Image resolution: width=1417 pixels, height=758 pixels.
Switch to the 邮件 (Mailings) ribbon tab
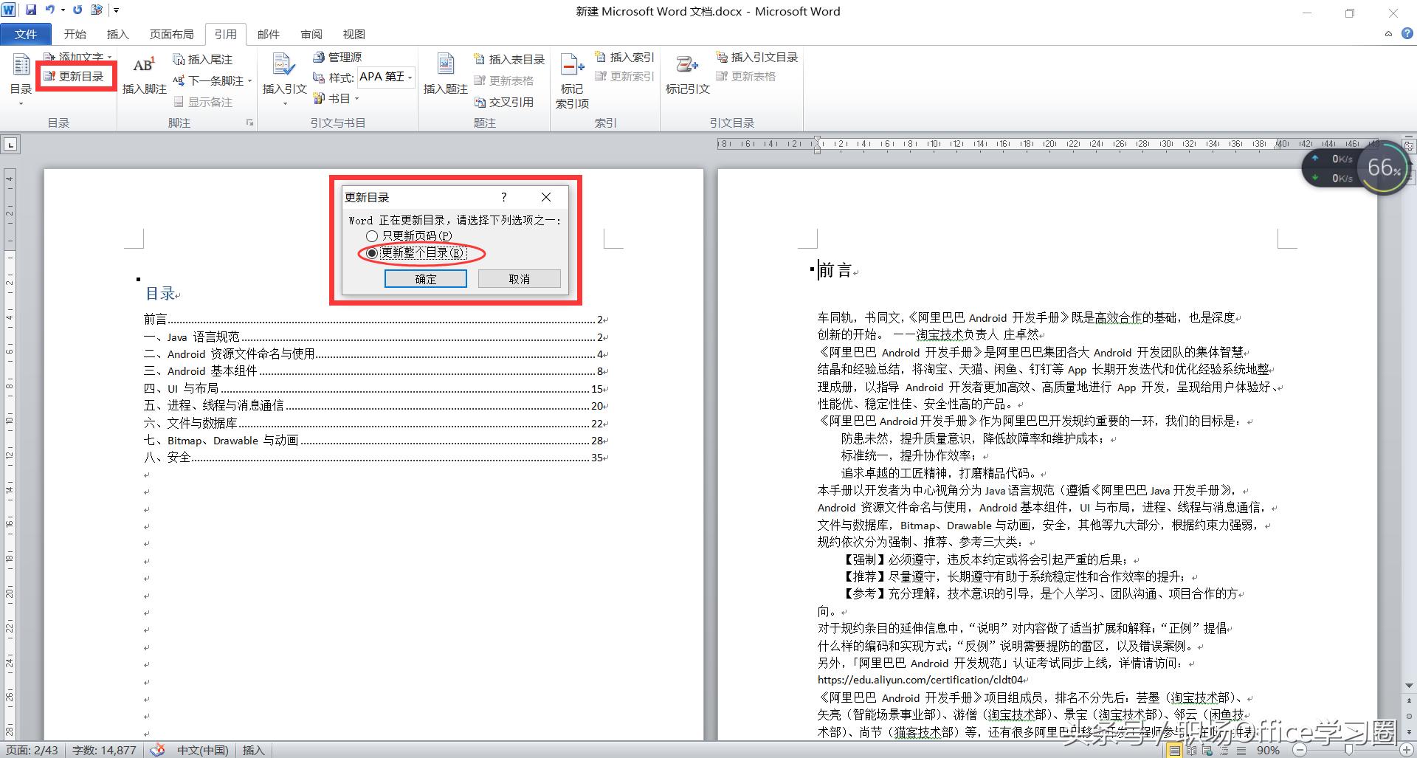[268, 34]
